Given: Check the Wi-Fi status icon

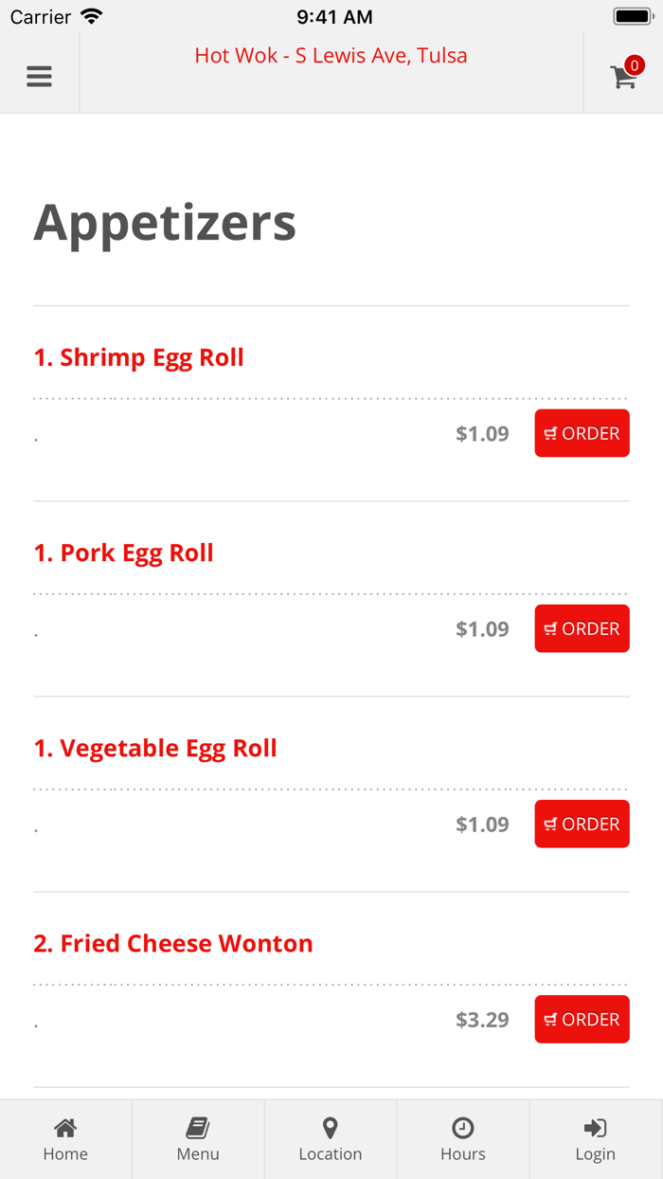Looking at the screenshot, I should pos(90,14).
